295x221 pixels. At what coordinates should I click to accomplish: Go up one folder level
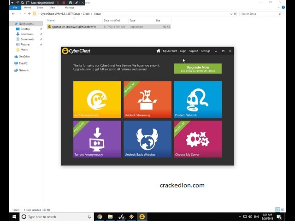point(29,14)
